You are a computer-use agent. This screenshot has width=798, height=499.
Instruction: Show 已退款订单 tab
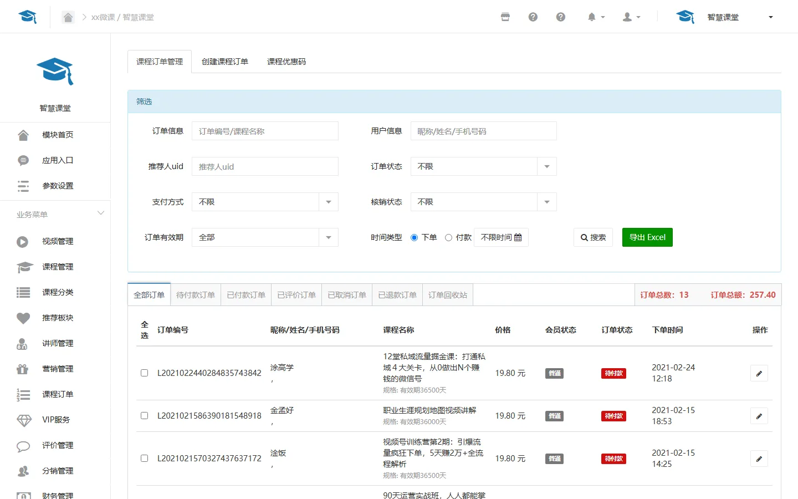click(x=397, y=295)
